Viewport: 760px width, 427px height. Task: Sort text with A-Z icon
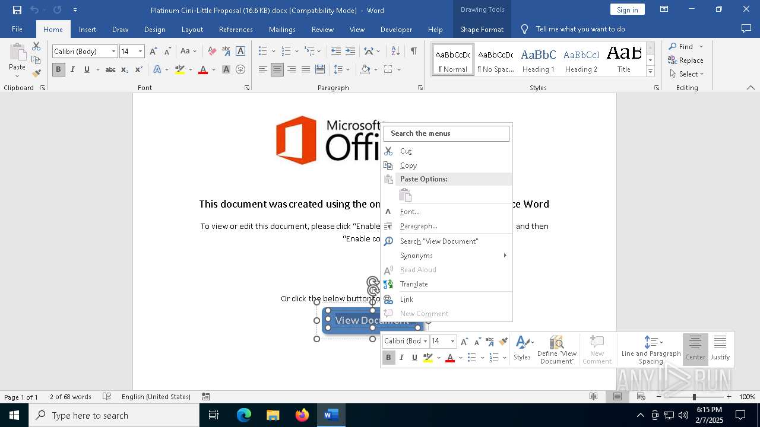click(x=395, y=52)
